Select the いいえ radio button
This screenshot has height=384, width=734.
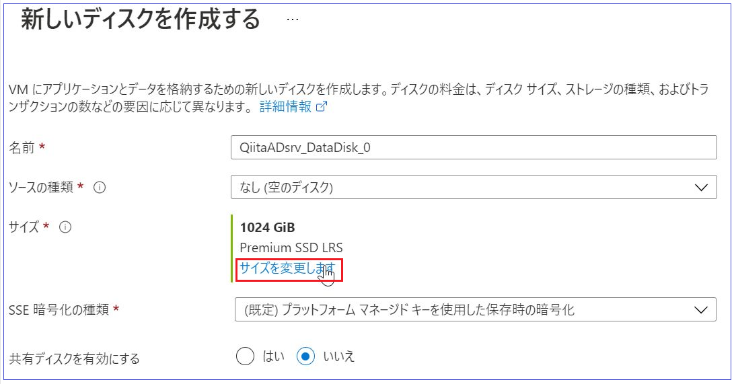pos(305,356)
